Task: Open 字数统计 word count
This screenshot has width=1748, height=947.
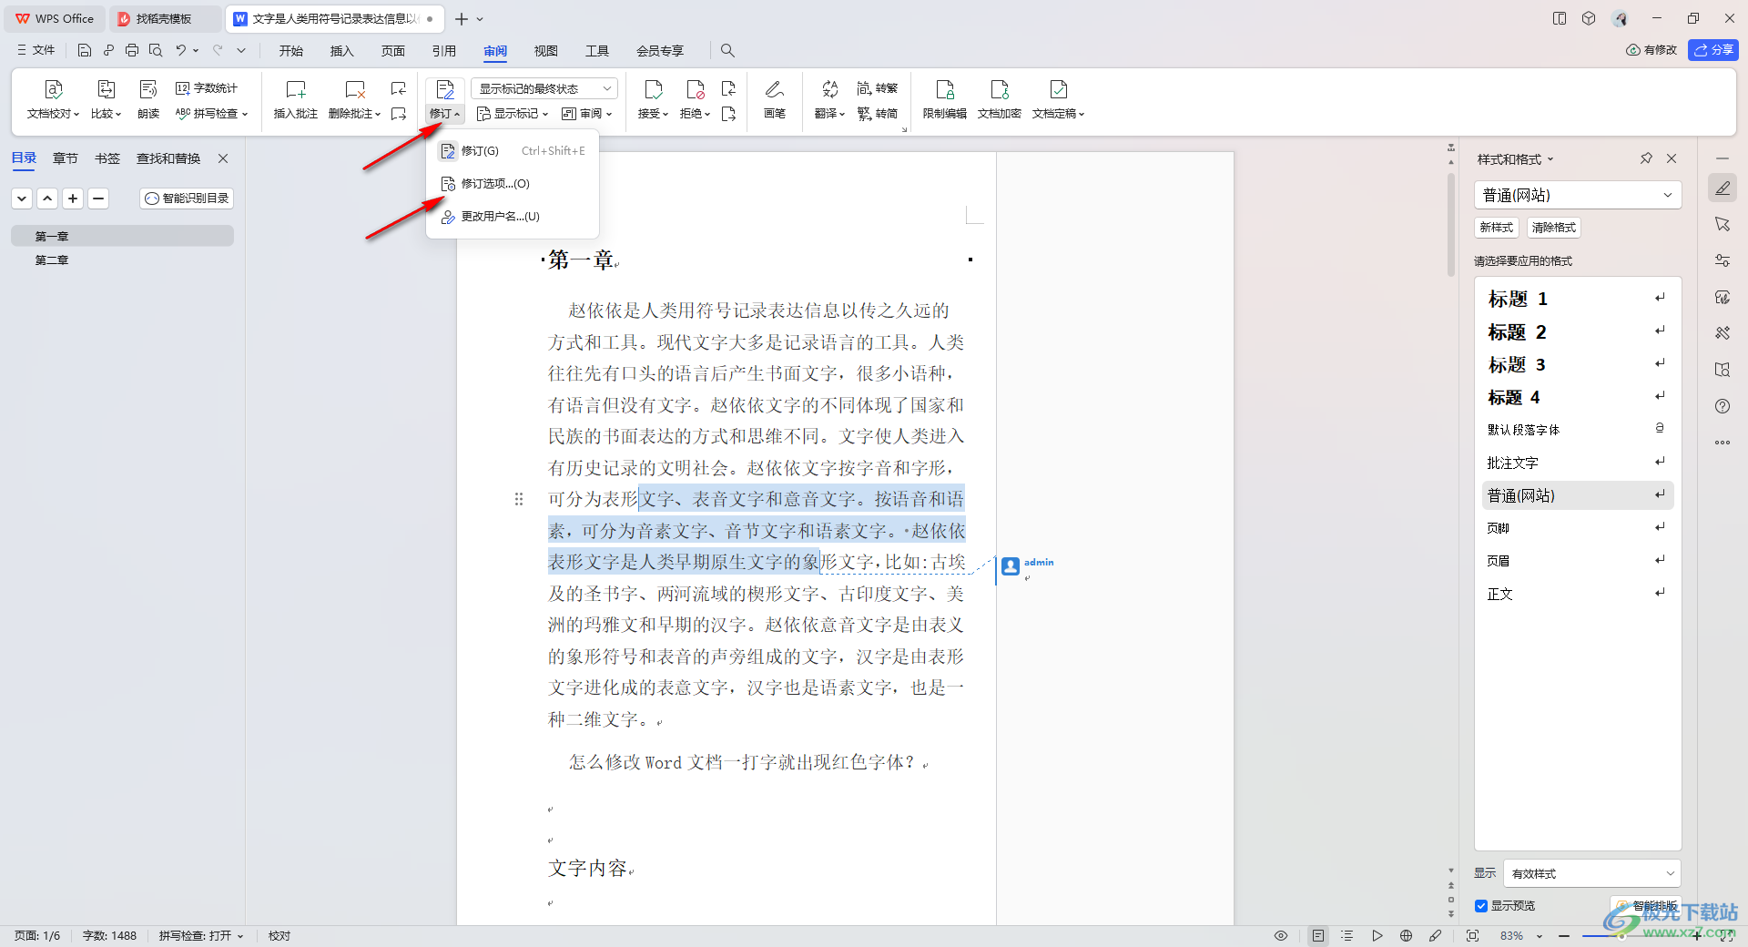Action: pyautogui.click(x=207, y=88)
